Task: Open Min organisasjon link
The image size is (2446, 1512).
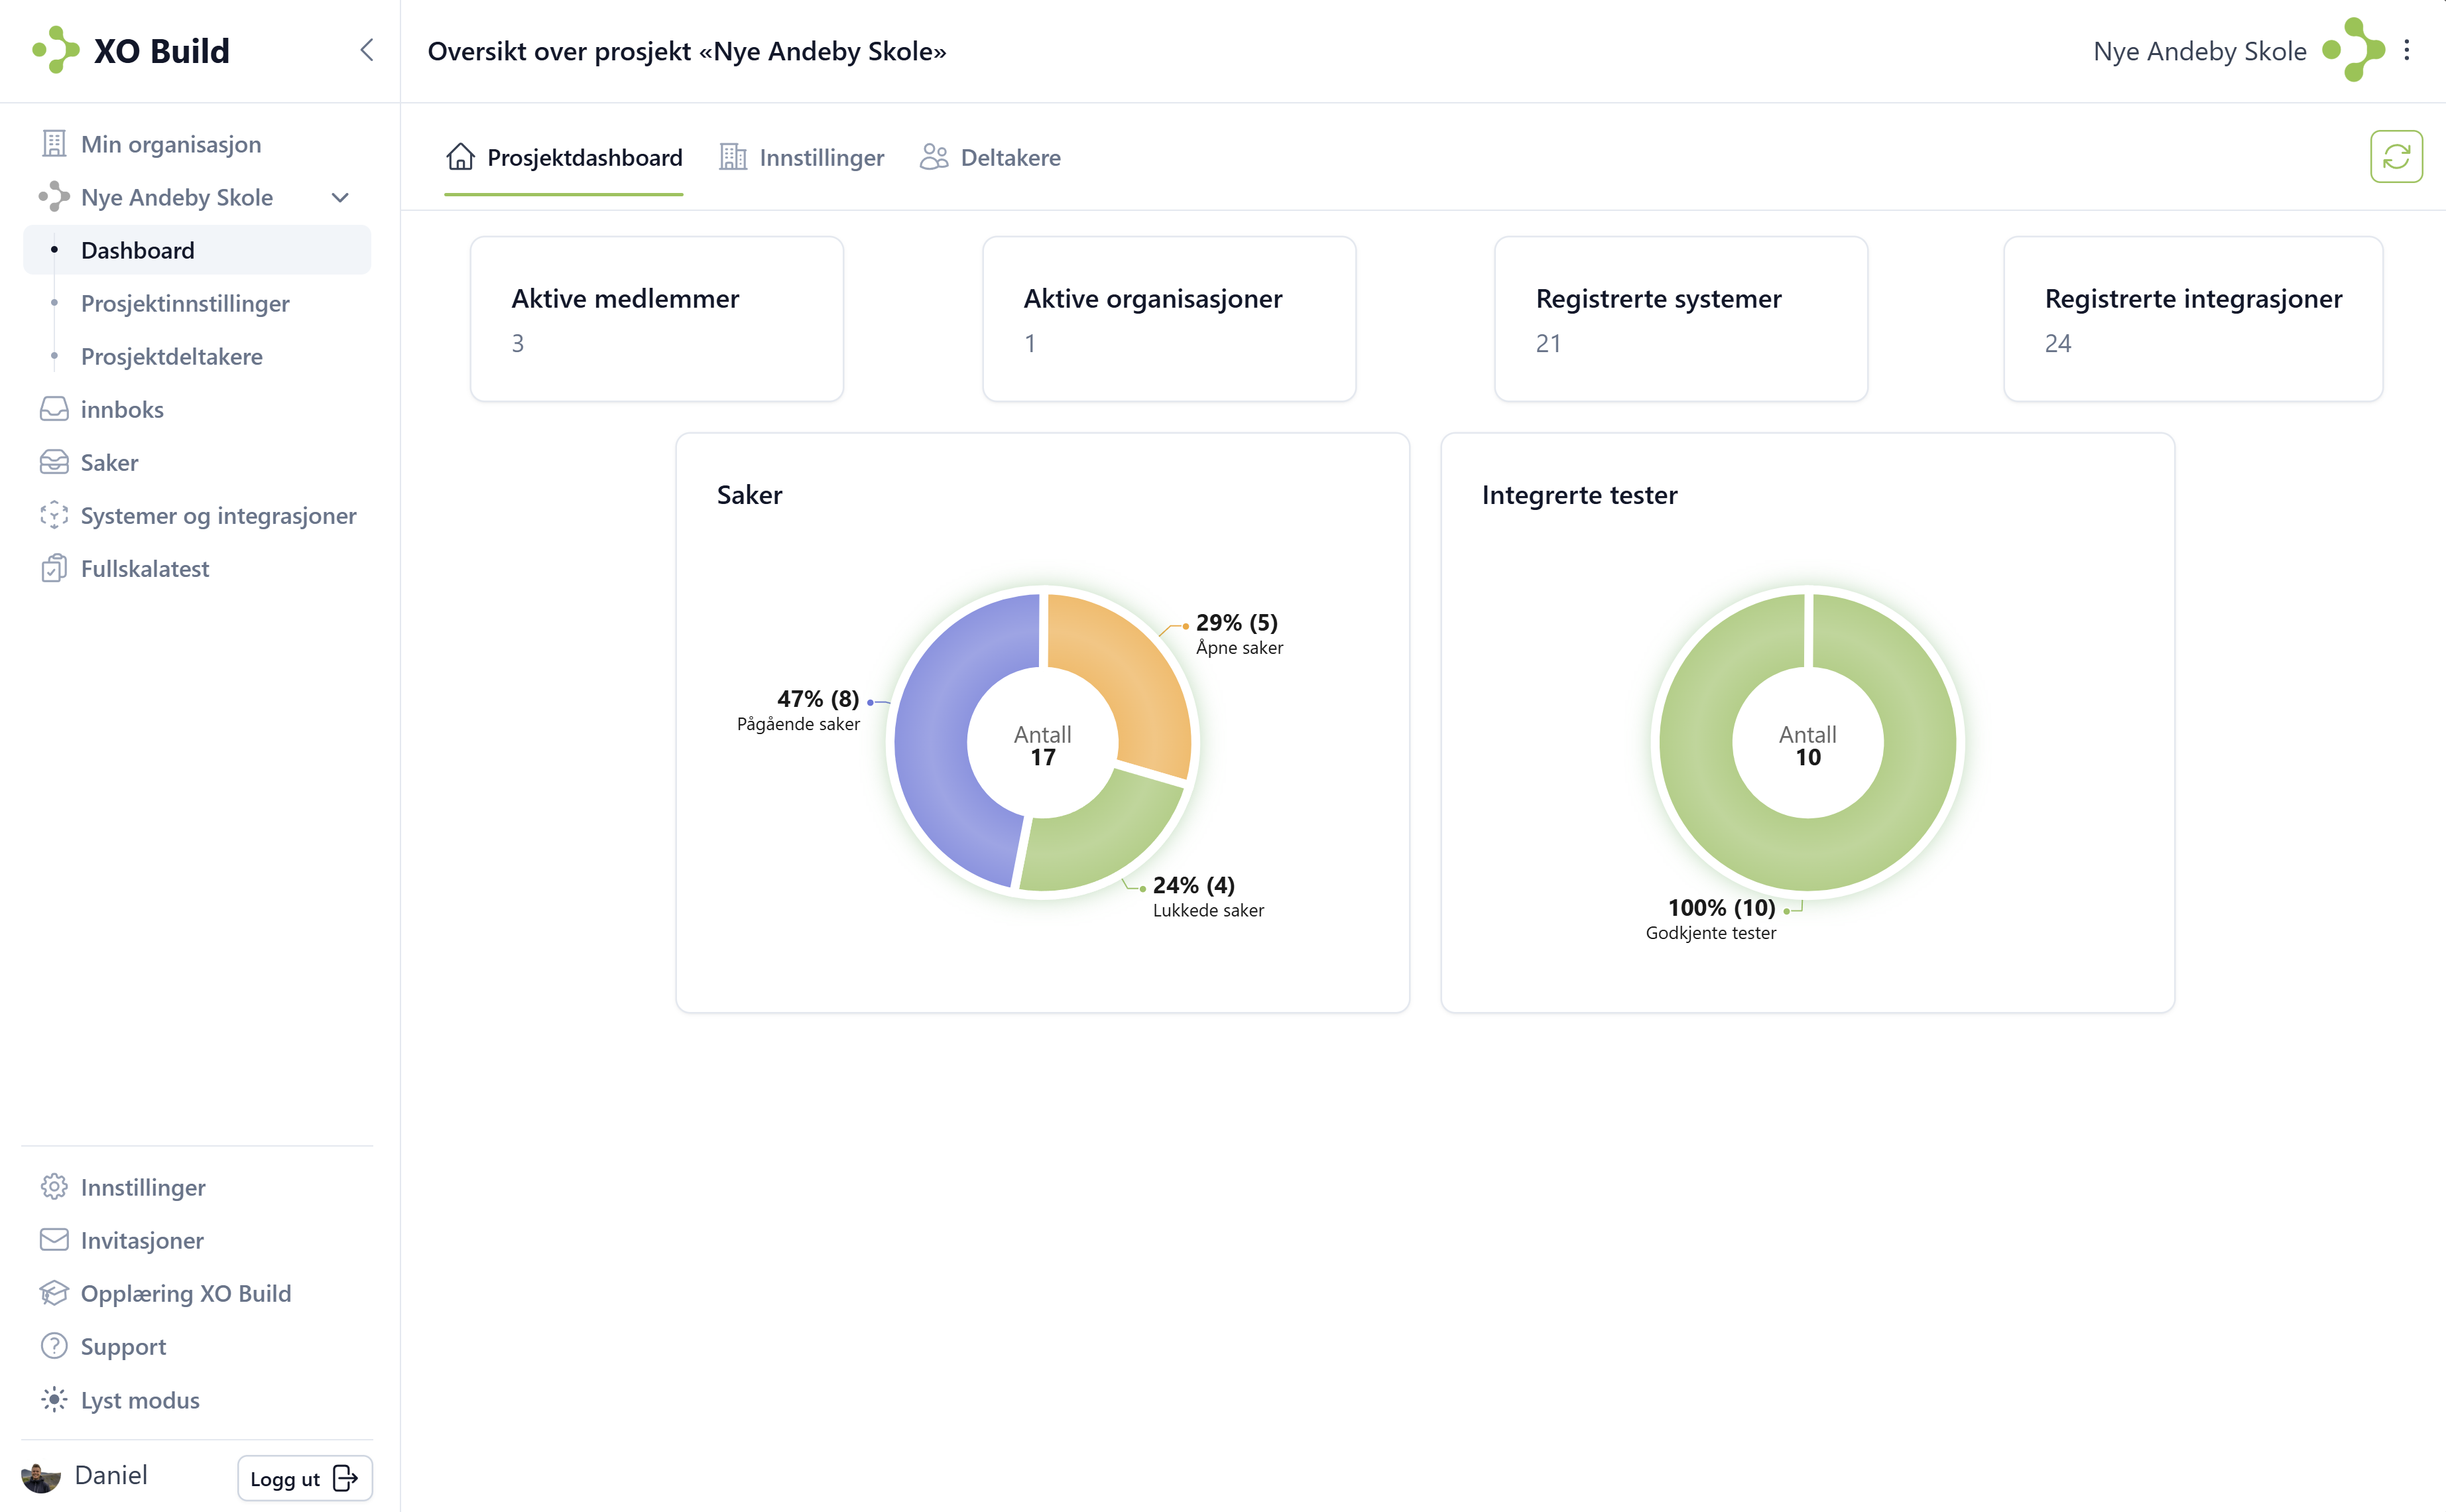Action: pyautogui.click(x=170, y=144)
